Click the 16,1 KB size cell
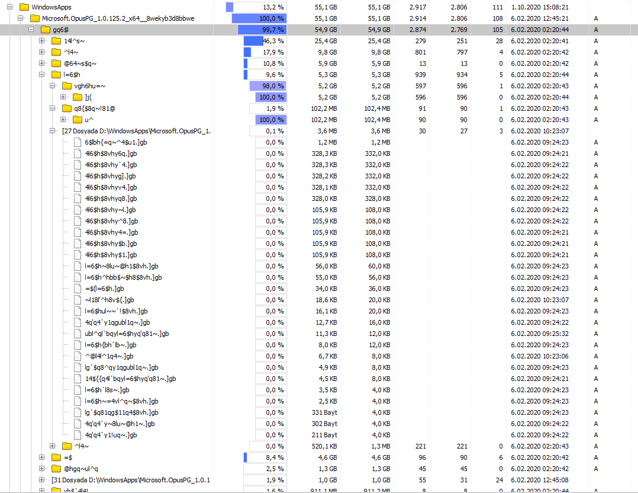The image size is (638, 493). 326,311
